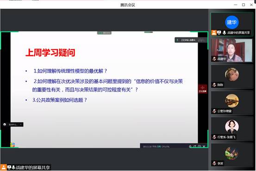Click the 腾讯会议 window title
The height and width of the screenshot is (171, 256).
(x=128, y=5)
